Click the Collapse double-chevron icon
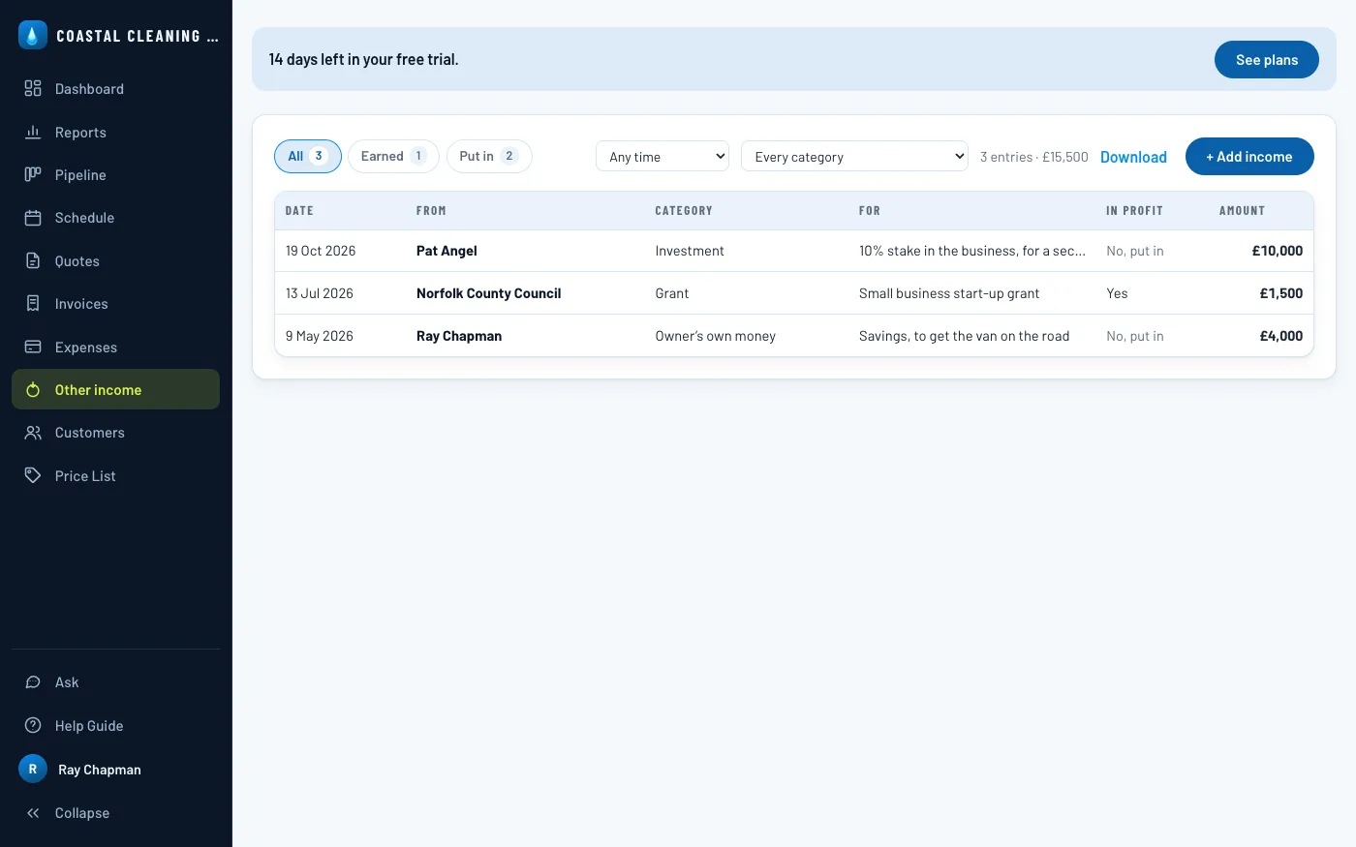Viewport: 1356px width, 847px height. coord(33,813)
